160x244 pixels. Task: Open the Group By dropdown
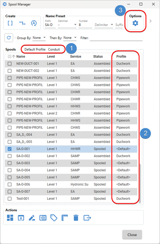point(39,38)
